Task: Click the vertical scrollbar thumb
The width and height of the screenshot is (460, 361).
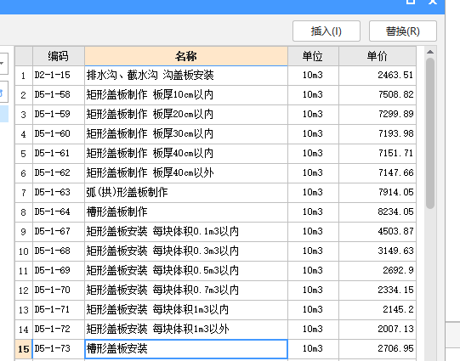Action: (x=430, y=133)
